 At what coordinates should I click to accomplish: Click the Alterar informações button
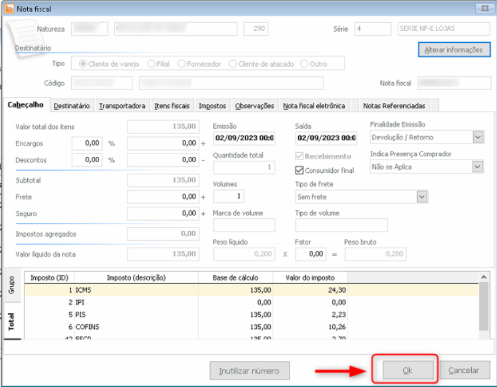[x=454, y=50]
